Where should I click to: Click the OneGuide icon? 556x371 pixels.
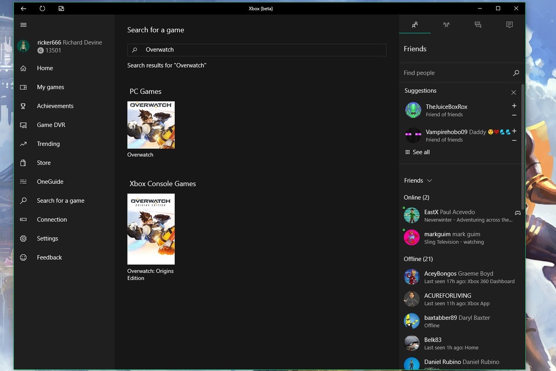tap(23, 182)
